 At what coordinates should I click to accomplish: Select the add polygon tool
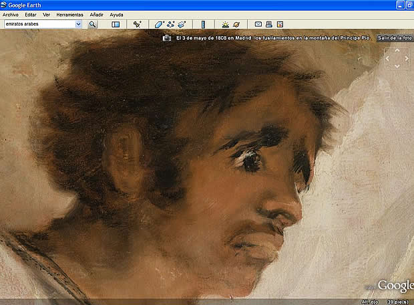(160, 24)
